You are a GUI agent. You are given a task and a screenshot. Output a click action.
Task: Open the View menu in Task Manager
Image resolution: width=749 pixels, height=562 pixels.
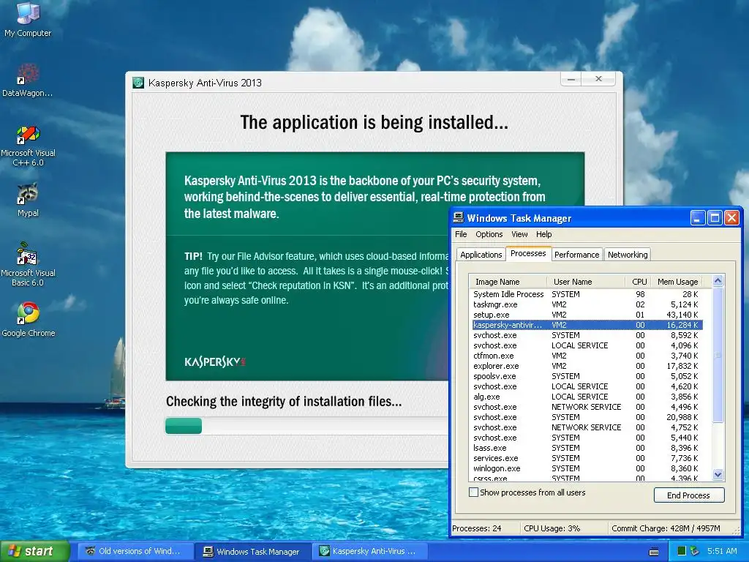519,234
